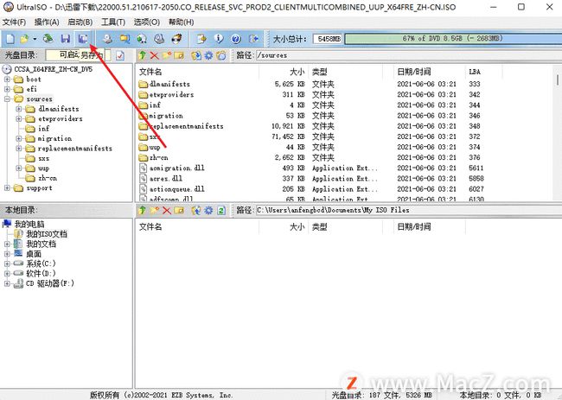Expand the etwproviders tree node
562x400 pixels.
(x=19, y=118)
